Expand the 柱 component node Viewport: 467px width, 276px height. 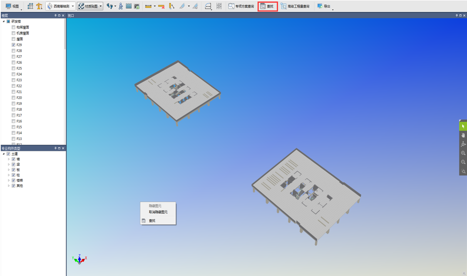tap(9, 175)
